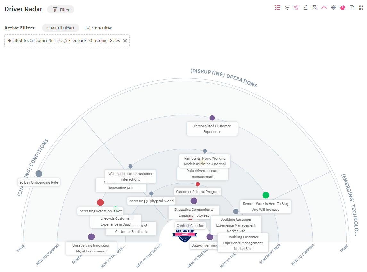Screen dimensions: 367x272
Task: Open the Customer Referral Program driver label
Action: pyautogui.click(x=198, y=192)
